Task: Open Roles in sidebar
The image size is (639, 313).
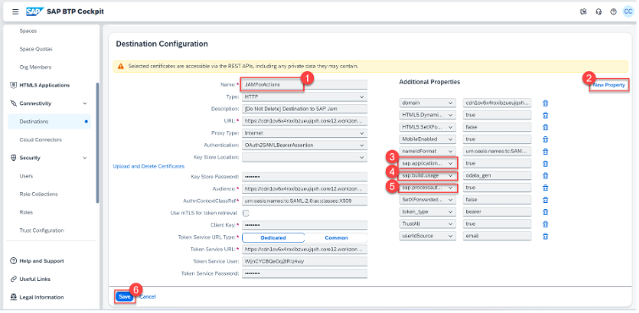Action: point(26,212)
